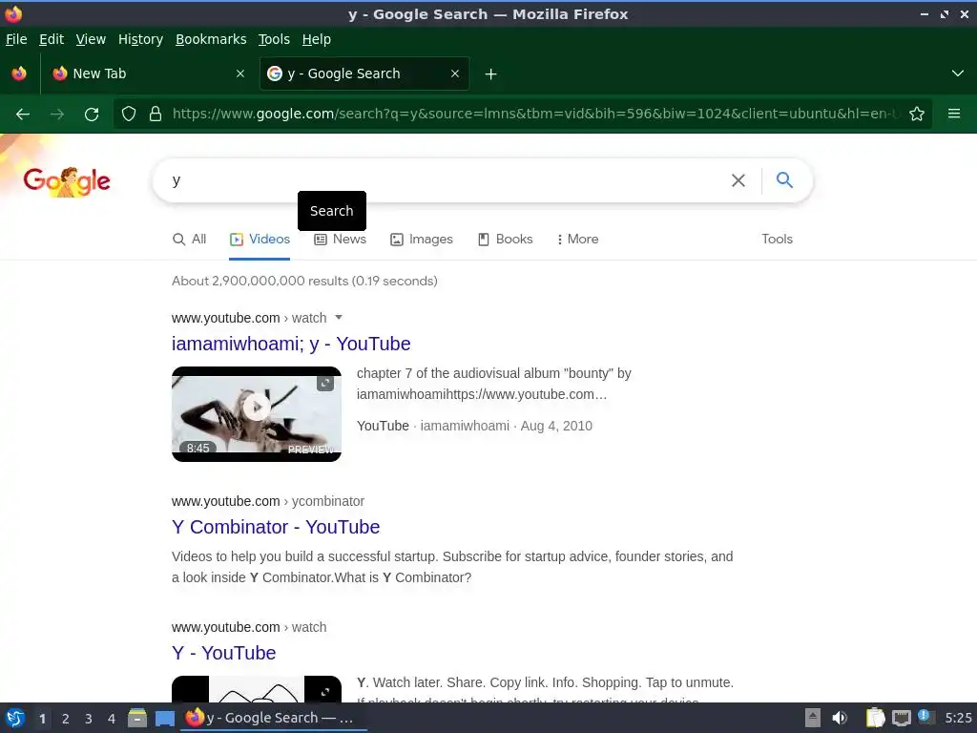Open Y Combinator - YouTube result

coord(276,527)
